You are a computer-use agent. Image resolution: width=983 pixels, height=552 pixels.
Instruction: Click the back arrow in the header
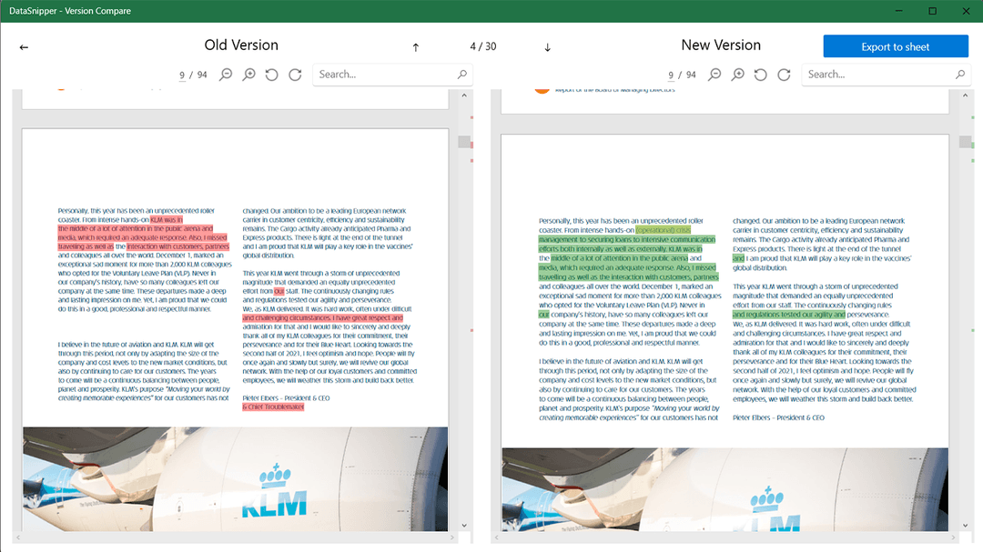point(24,47)
